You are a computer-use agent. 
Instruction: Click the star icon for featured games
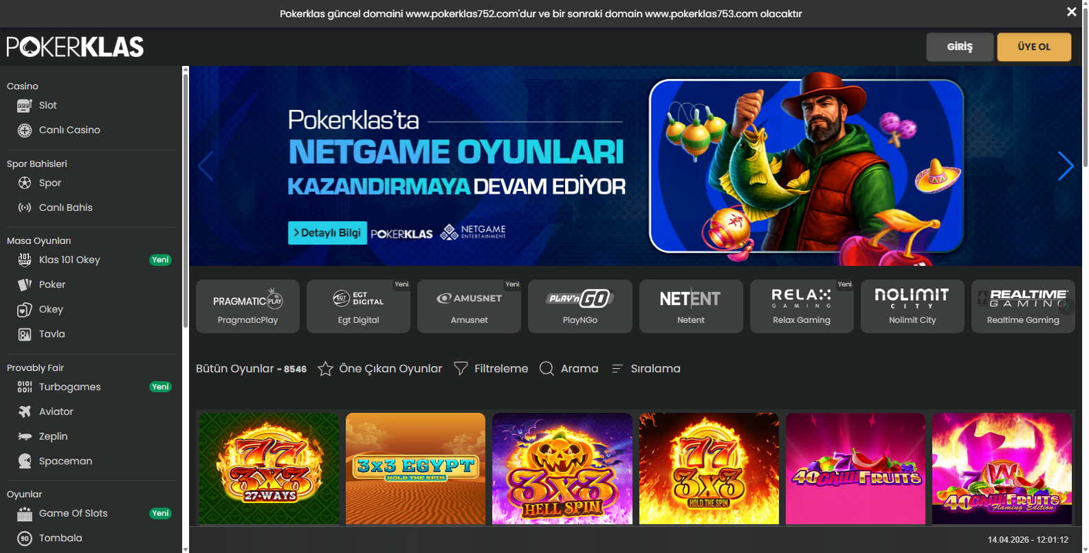(325, 369)
